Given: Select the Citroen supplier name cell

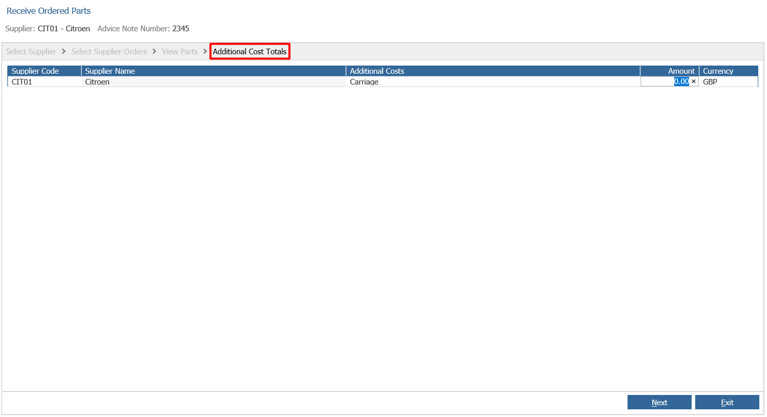Looking at the screenshot, I should click(x=214, y=81).
